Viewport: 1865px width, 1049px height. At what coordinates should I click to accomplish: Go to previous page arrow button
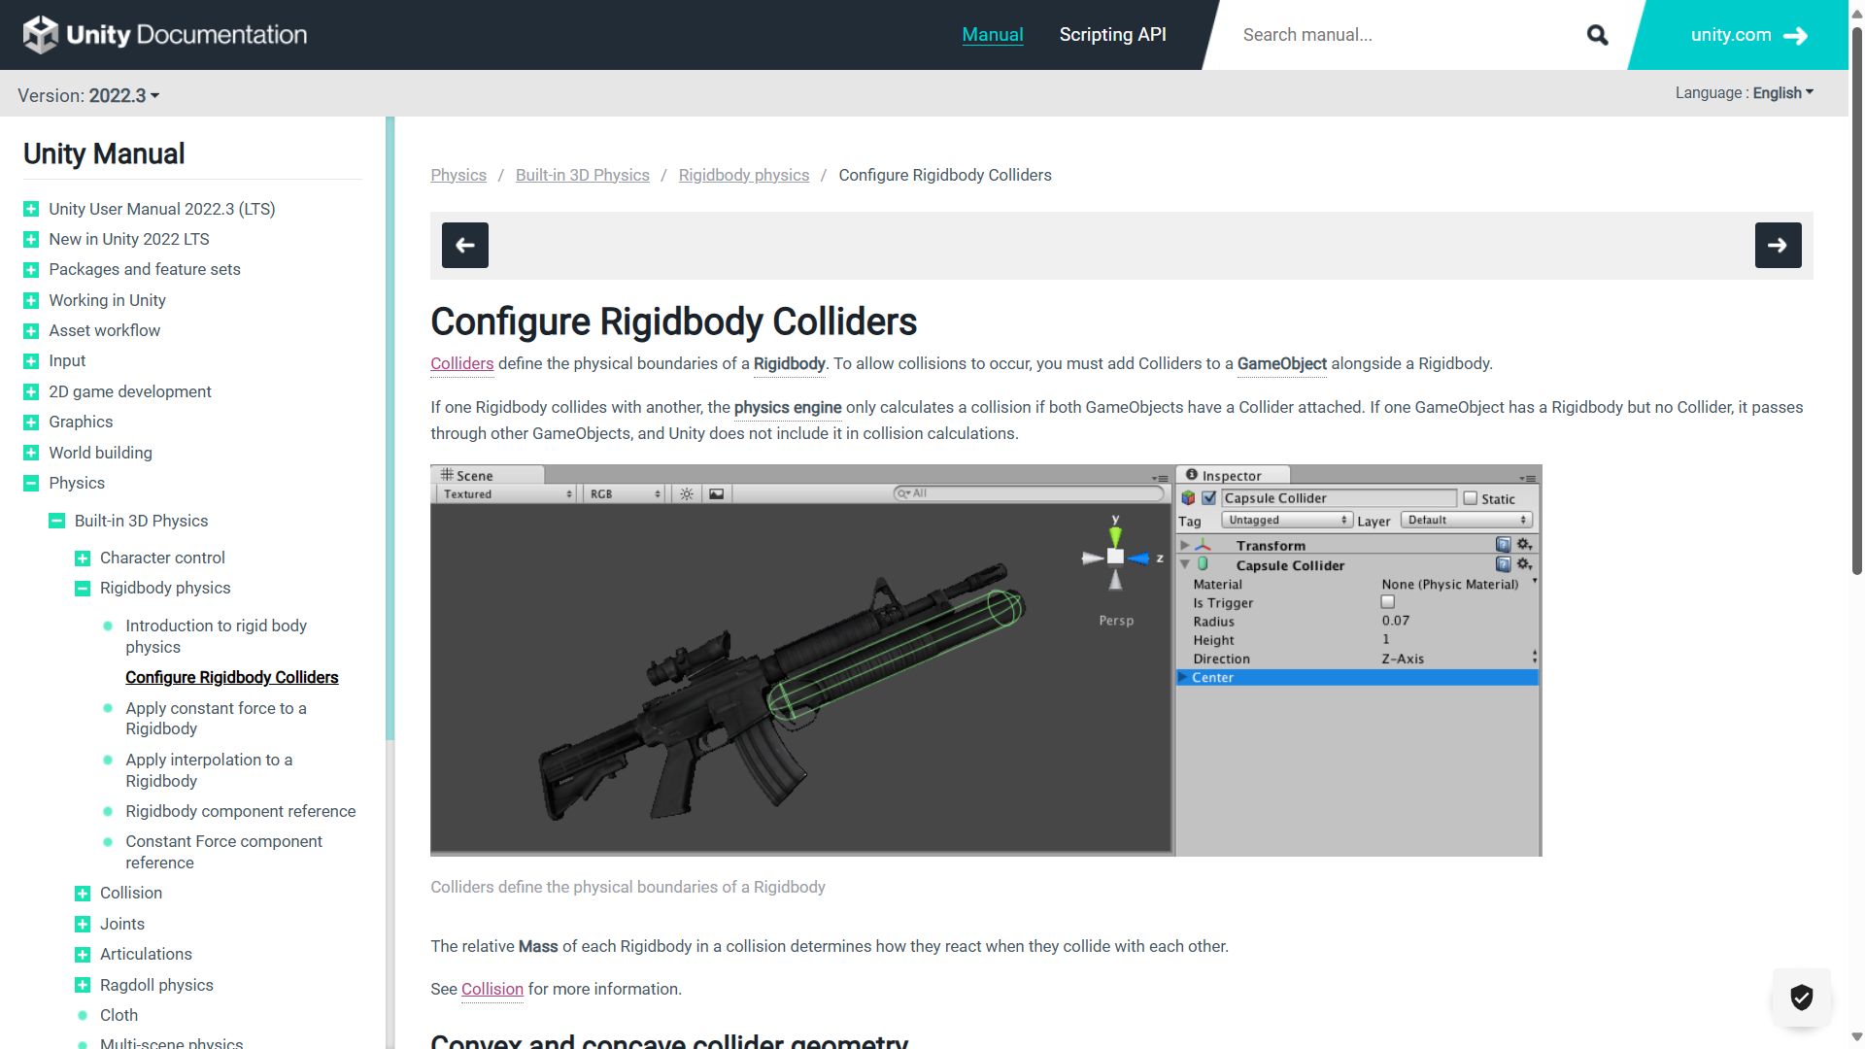(465, 246)
